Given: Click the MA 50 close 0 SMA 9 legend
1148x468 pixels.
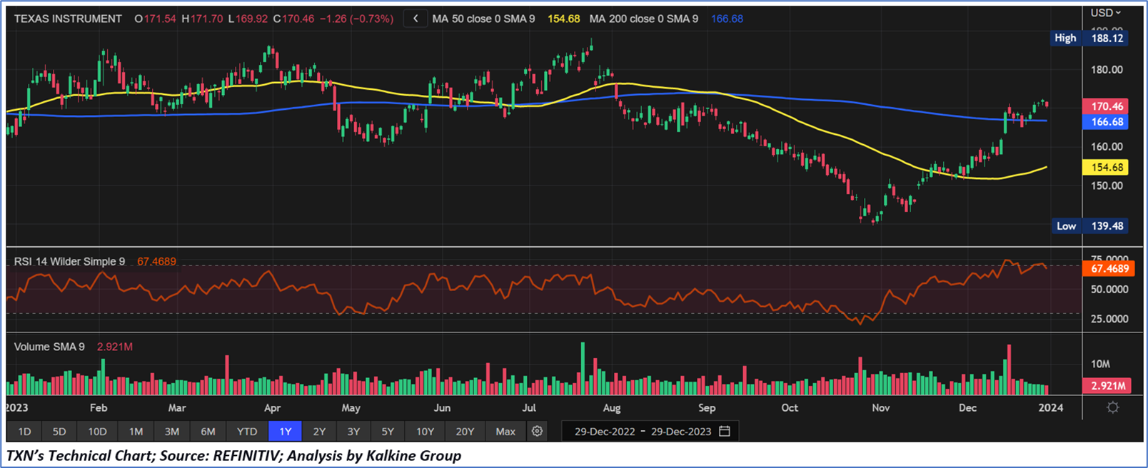Looking at the screenshot, I should click(x=483, y=19).
